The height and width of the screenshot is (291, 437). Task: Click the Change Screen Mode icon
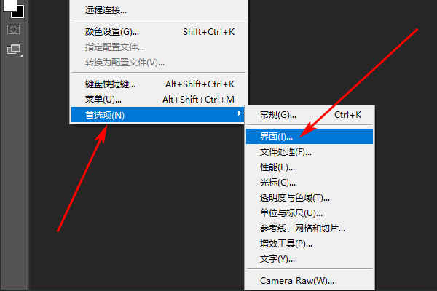click(14, 50)
